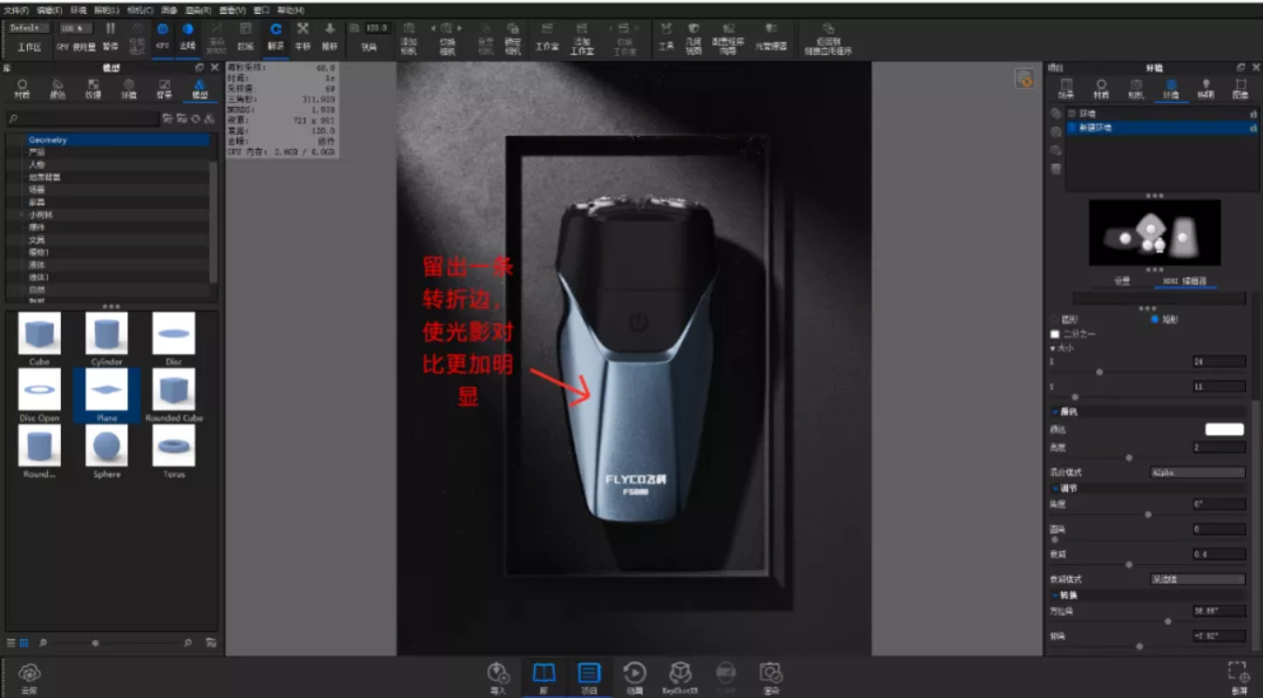Switch to library Materials (材质) tab

pyautogui.click(x=22, y=89)
